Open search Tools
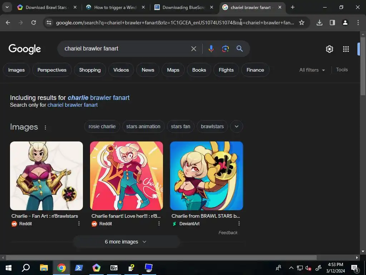 click(342, 70)
